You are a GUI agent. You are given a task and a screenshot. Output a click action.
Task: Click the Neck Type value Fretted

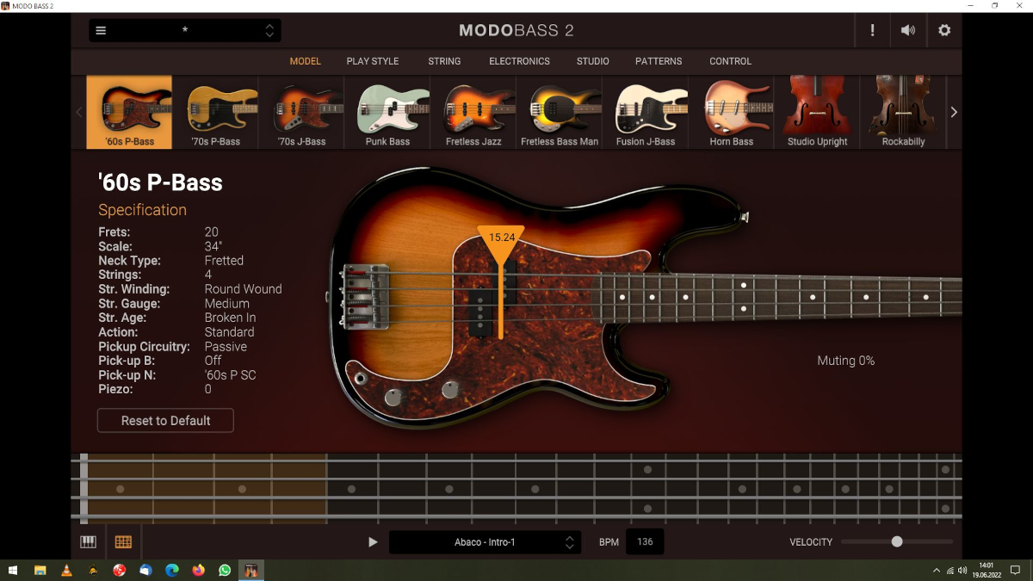(224, 260)
